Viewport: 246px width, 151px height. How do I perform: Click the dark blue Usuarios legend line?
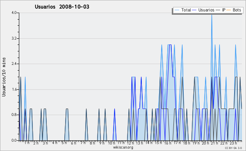pos(194,10)
